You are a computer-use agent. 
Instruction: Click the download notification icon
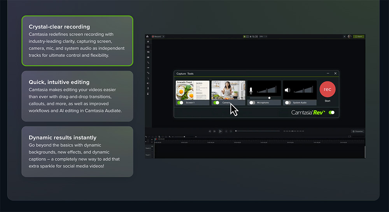(344, 37)
